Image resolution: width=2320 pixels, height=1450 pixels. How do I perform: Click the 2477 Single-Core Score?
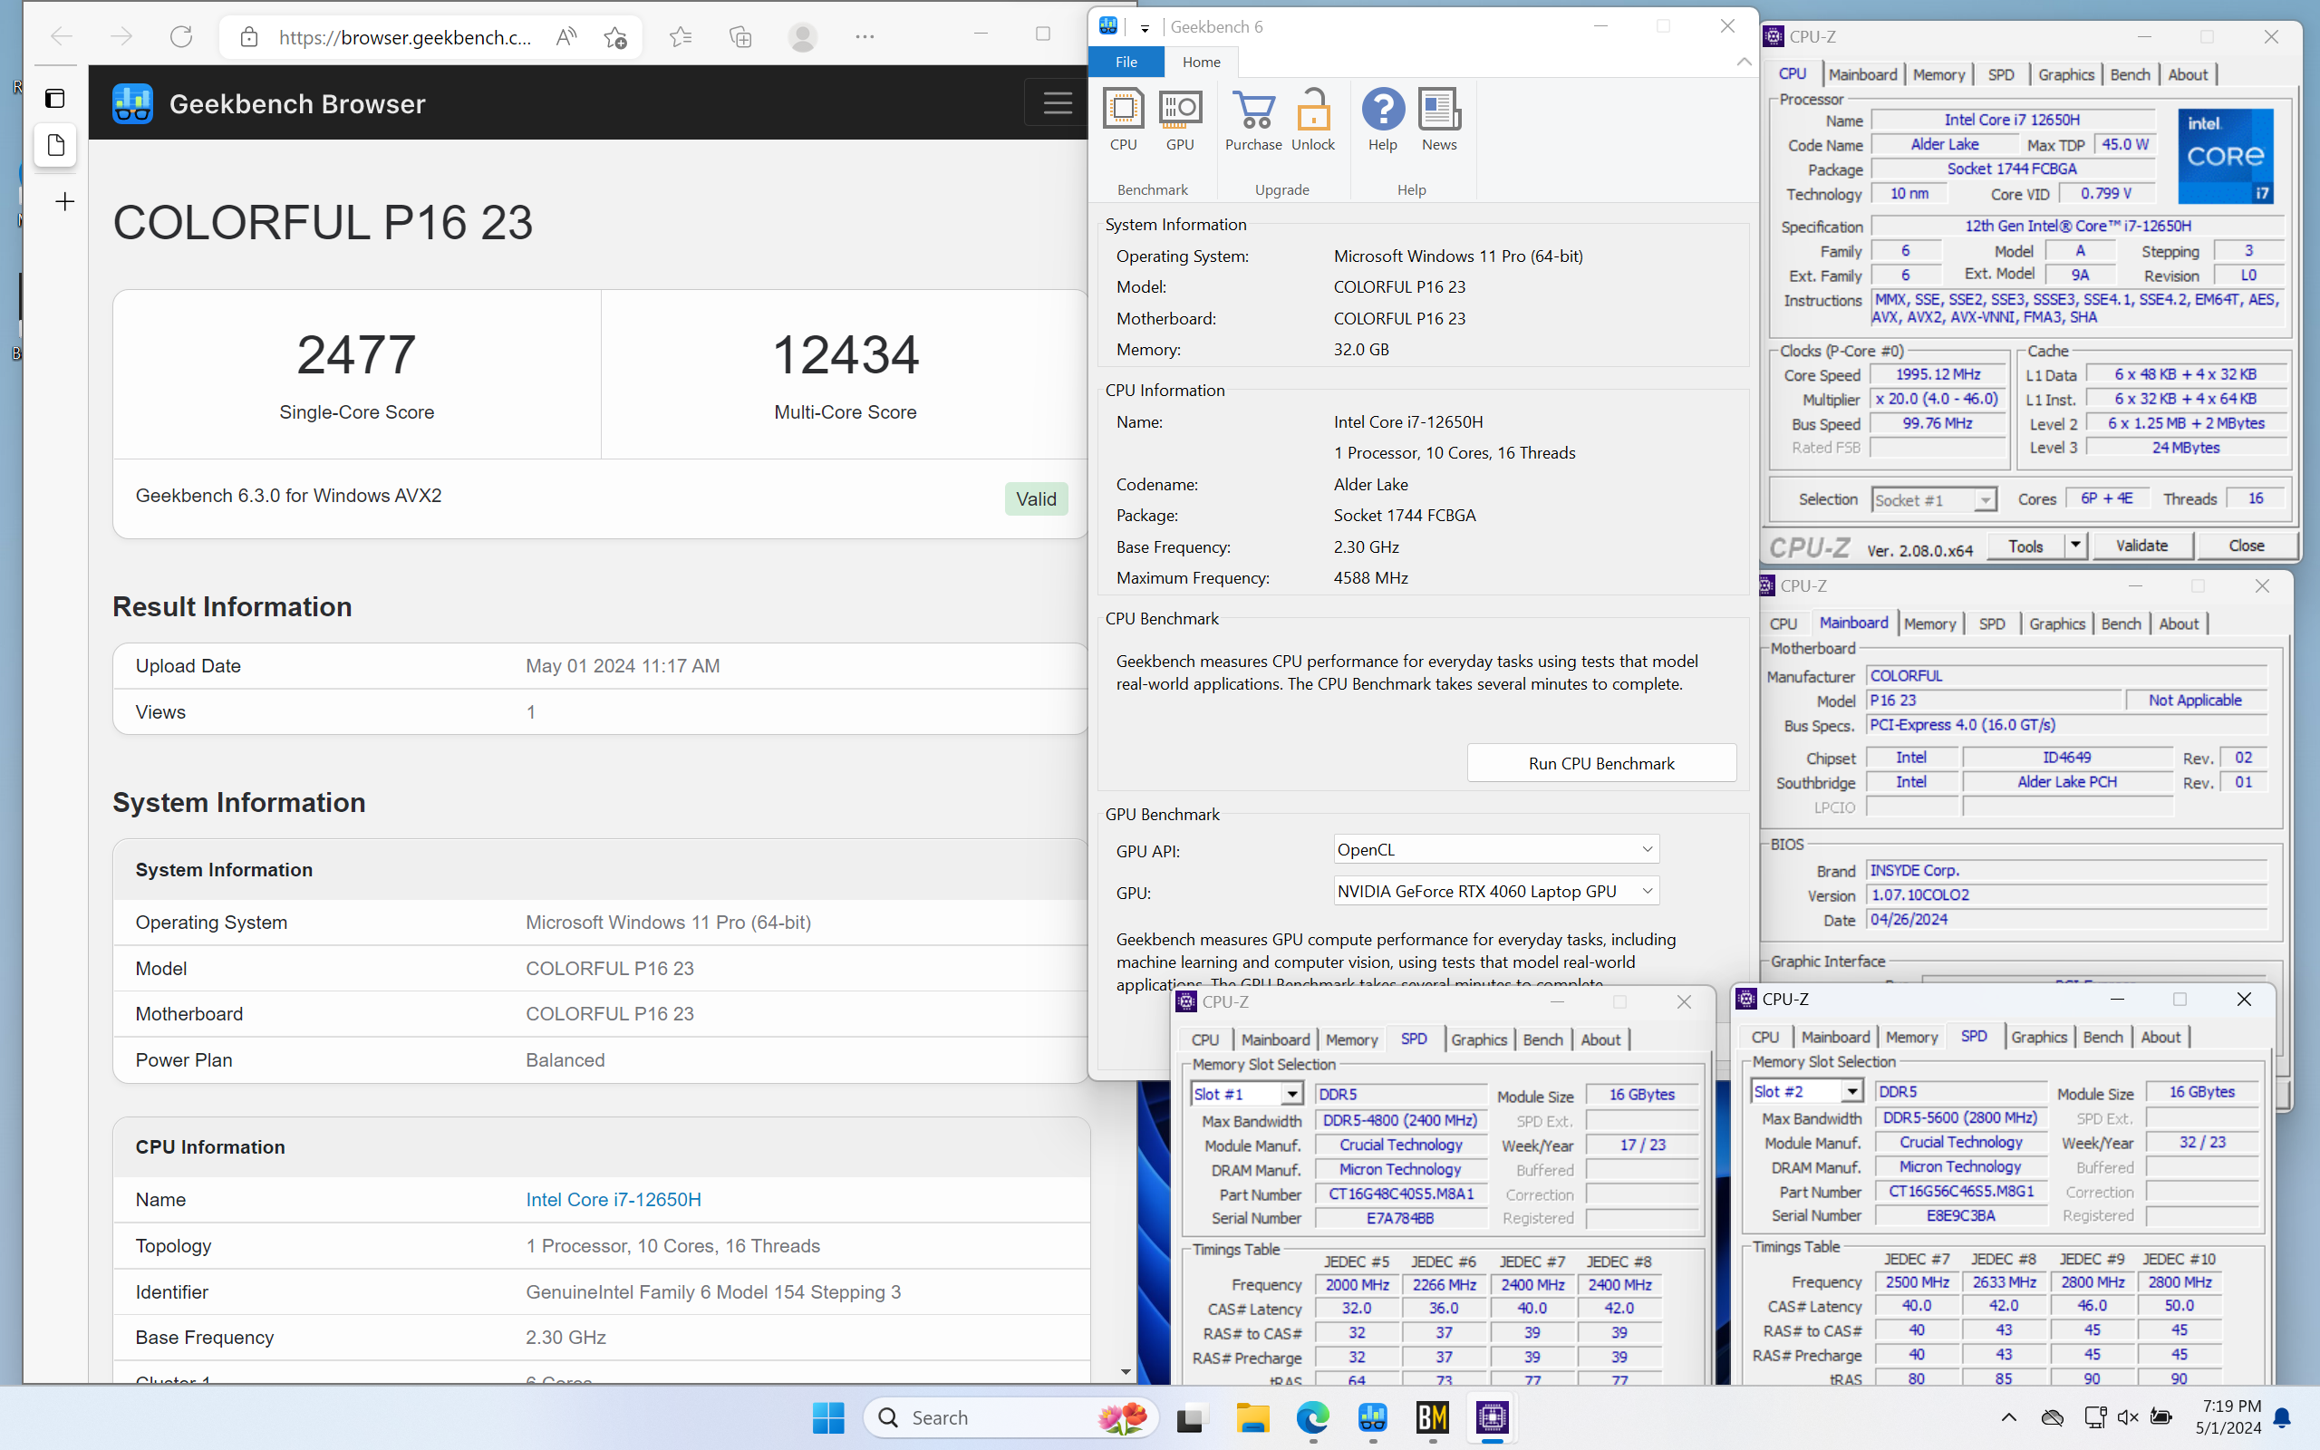[x=357, y=353]
